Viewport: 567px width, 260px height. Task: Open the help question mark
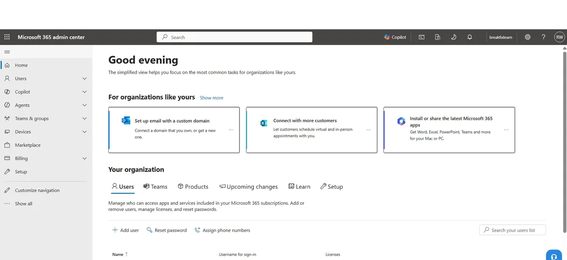tap(544, 37)
